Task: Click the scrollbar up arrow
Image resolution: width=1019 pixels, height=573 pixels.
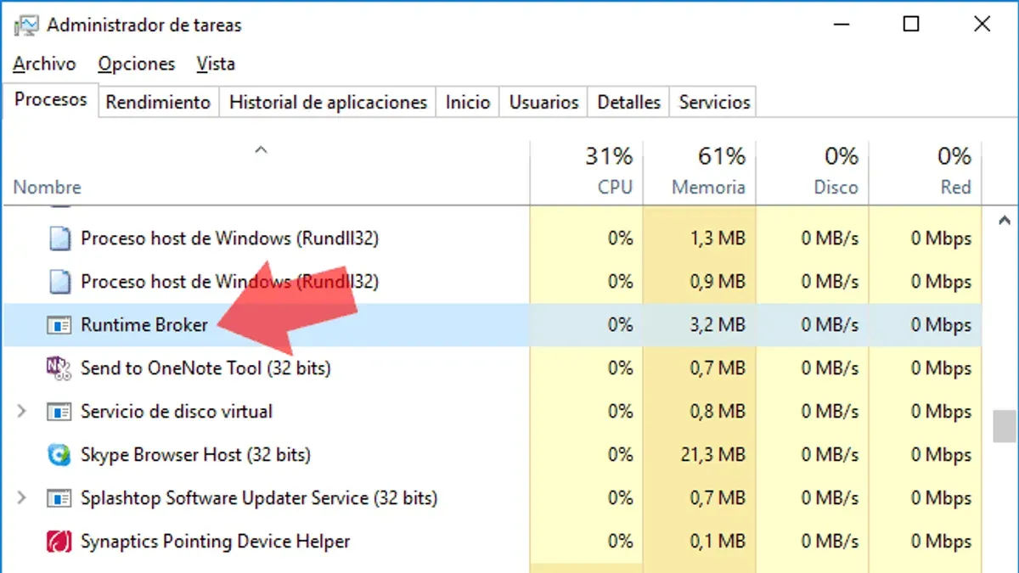Action: 1004,220
